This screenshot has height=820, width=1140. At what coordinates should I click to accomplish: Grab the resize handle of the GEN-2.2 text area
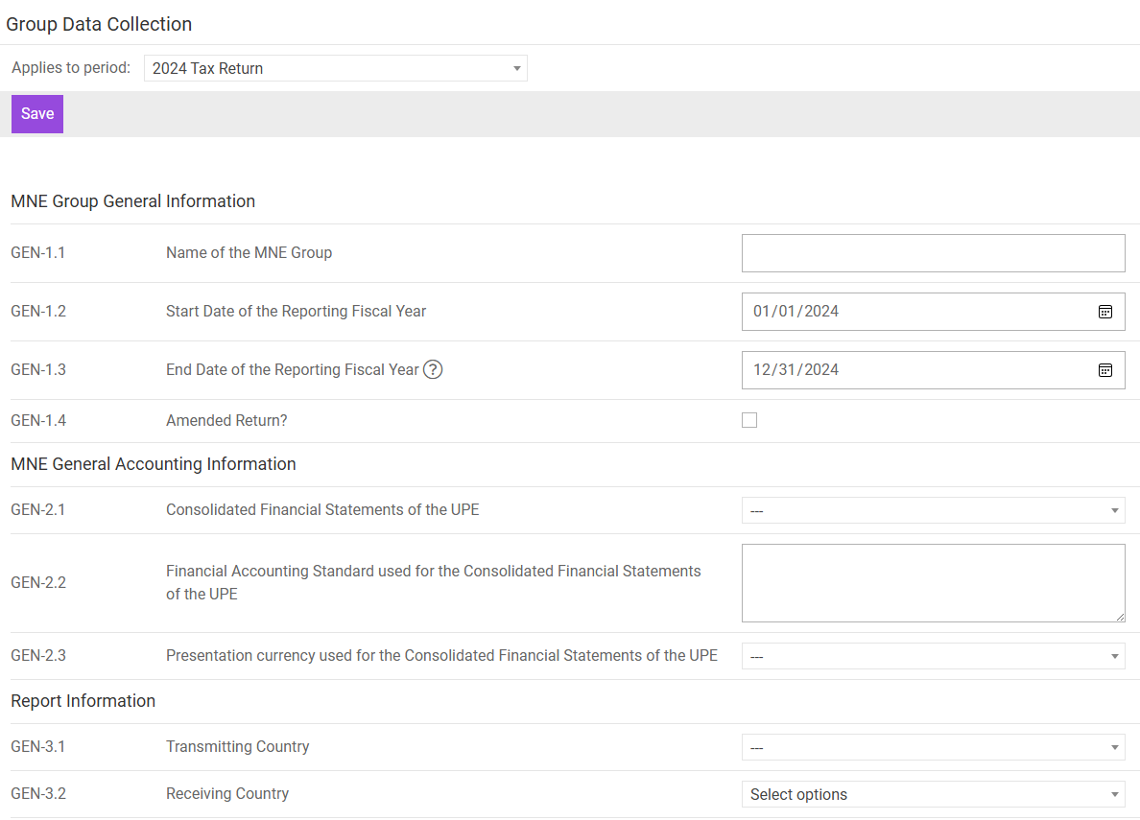point(1119,616)
